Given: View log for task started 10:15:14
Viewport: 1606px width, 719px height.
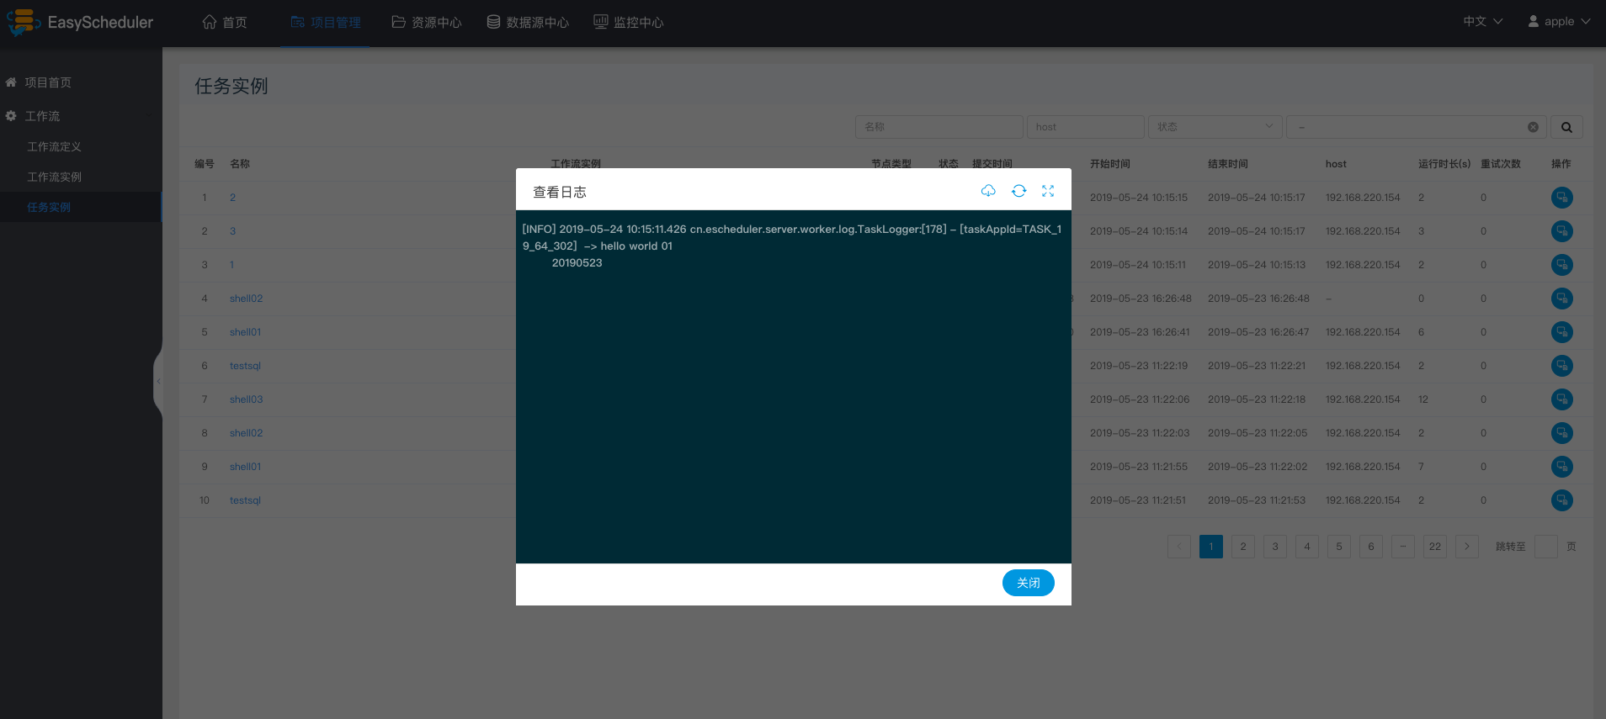Looking at the screenshot, I should pos(1561,231).
